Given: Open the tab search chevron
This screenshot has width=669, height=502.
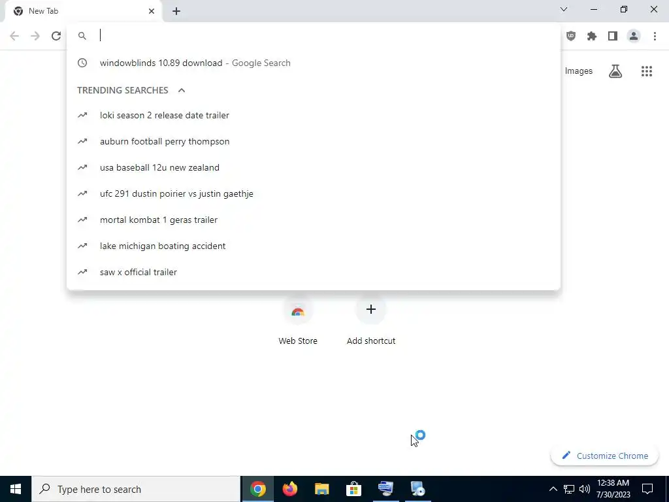Looking at the screenshot, I should (564, 9).
